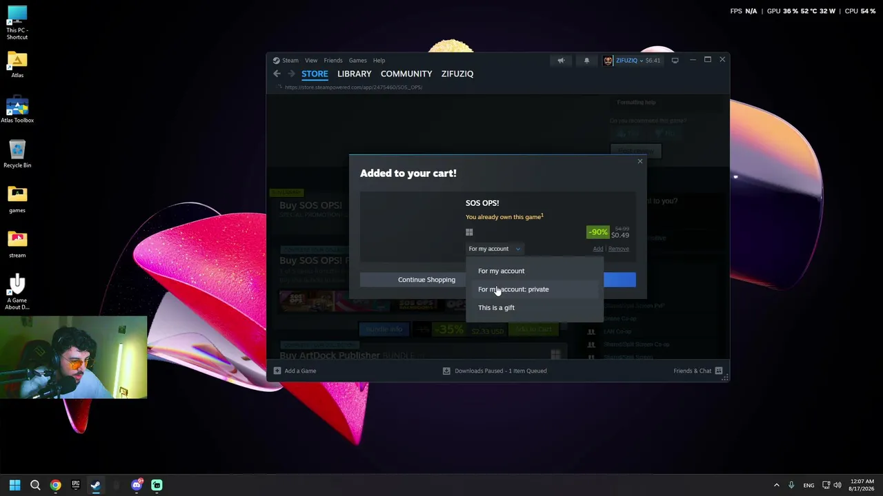Screen dimensions: 883x496
Task: Click the Add a Game plus icon
Action: tap(277, 371)
